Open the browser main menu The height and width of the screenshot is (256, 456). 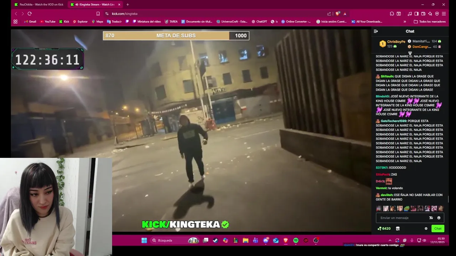point(444,14)
